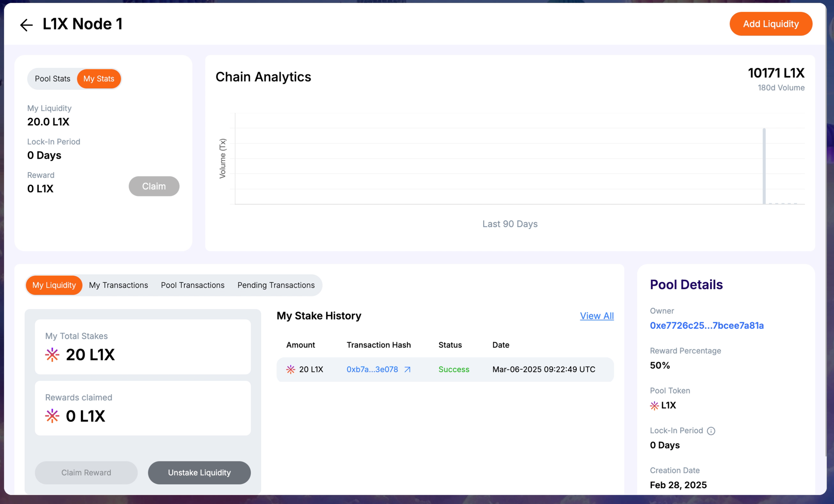Switch to Pool Transactions tab
The width and height of the screenshot is (834, 504).
click(x=193, y=285)
